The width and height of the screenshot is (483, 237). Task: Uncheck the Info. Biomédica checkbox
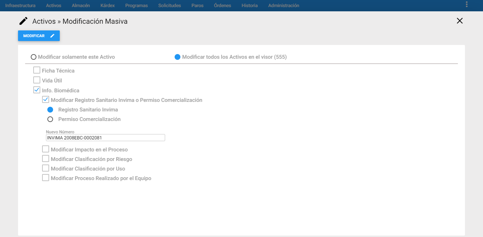pos(36,90)
